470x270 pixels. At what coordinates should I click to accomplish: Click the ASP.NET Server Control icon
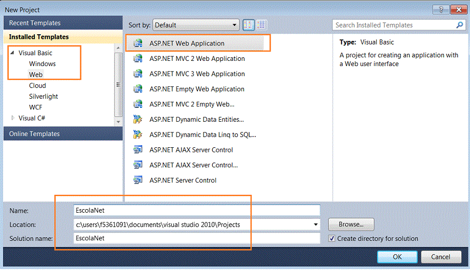click(x=138, y=180)
